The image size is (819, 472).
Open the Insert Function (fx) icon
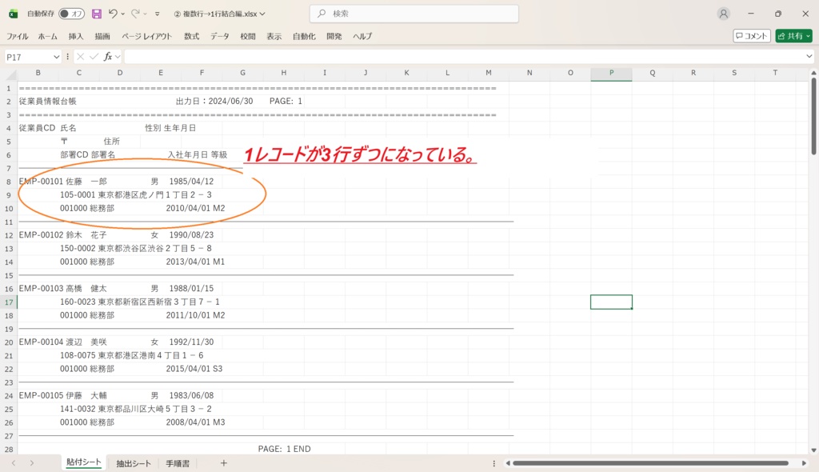109,56
